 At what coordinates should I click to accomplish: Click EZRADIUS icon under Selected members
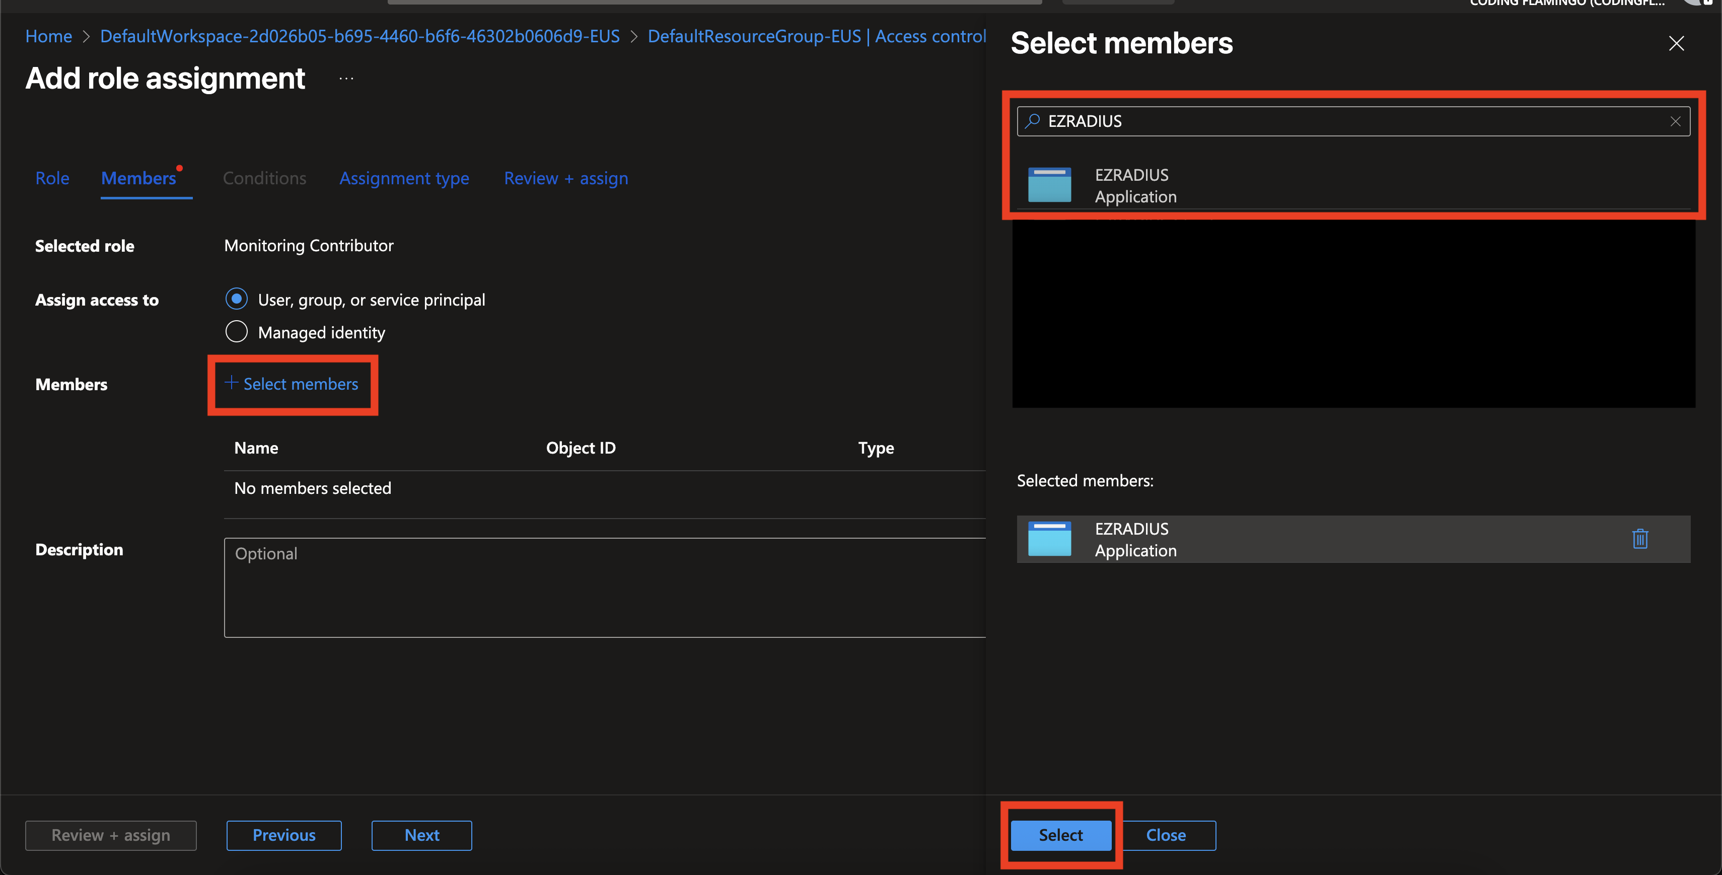click(1049, 539)
